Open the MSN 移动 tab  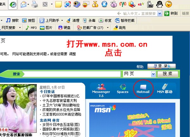click(x=165, y=89)
